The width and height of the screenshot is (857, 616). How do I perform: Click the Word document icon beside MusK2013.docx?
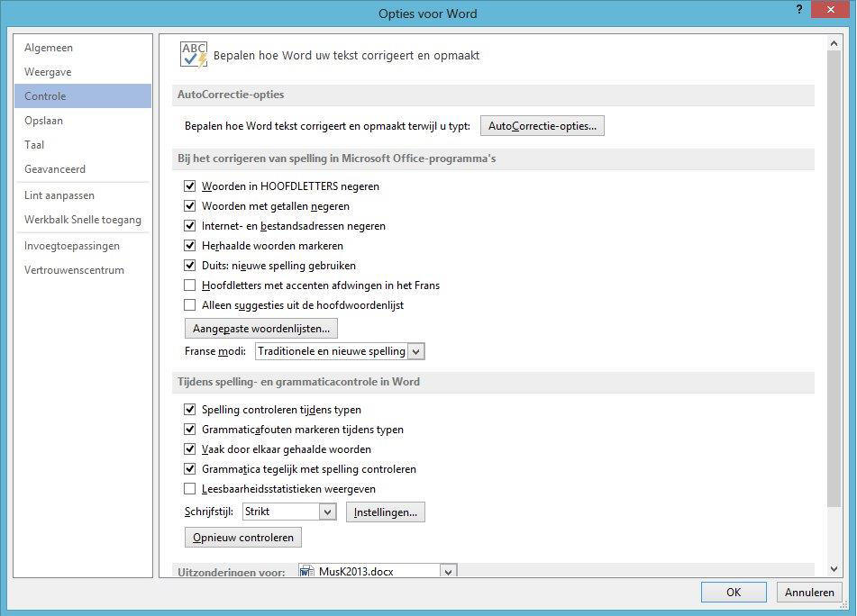[x=307, y=571]
